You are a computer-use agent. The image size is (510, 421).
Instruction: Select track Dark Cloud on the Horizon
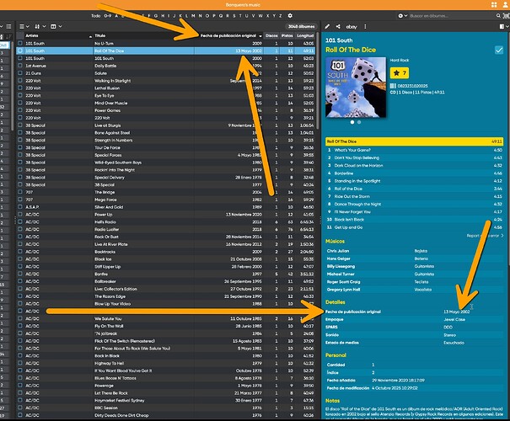pyautogui.click(x=415, y=165)
